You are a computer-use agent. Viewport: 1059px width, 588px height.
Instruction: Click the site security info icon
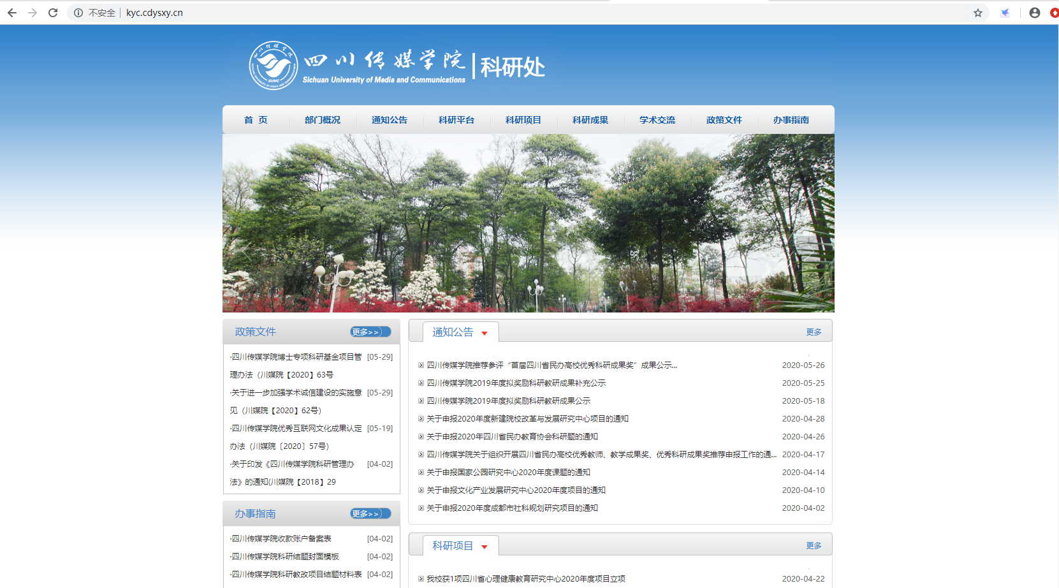(x=78, y=13)
